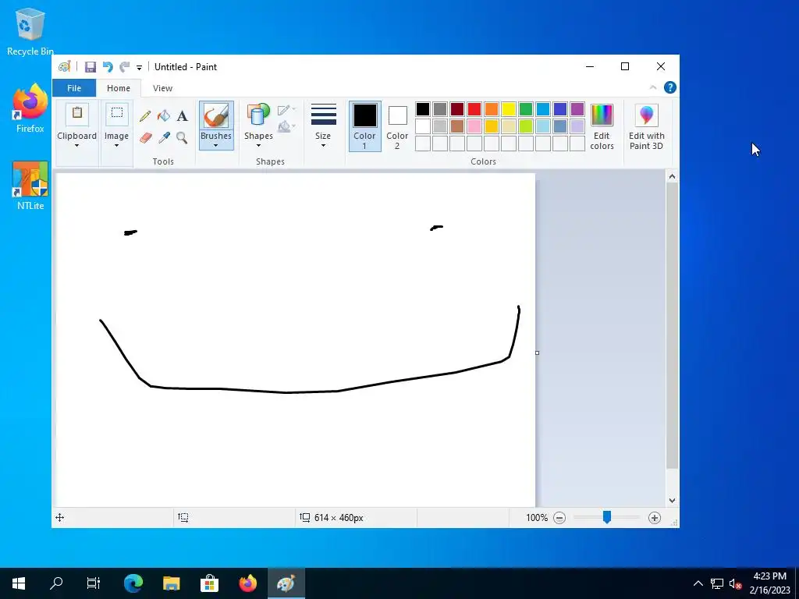Click the Windows Start button

[19, 583]
